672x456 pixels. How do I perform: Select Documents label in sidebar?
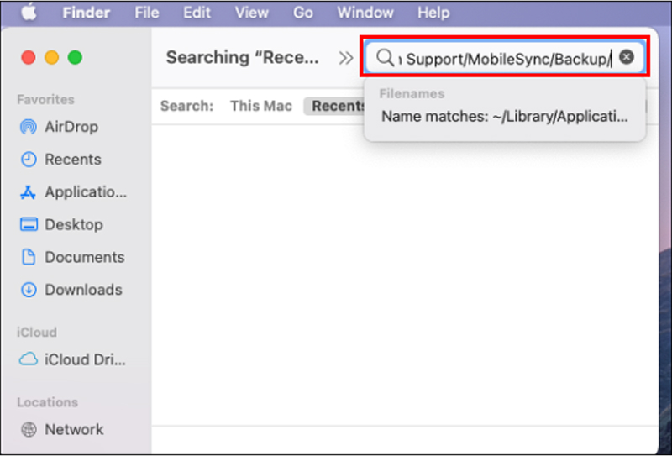click(x=85, y=257)
